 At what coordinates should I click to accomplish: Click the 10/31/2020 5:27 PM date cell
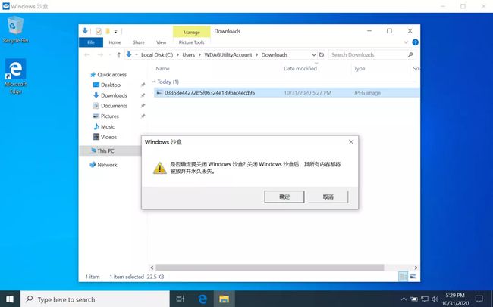[307, 93]
